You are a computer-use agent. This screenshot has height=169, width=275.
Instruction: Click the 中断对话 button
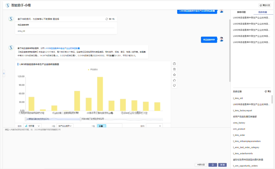tap(201, 165)
